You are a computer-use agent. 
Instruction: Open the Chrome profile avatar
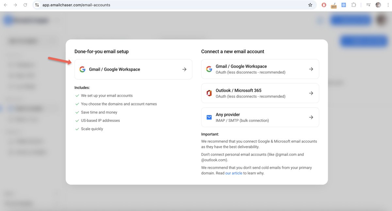378,5
